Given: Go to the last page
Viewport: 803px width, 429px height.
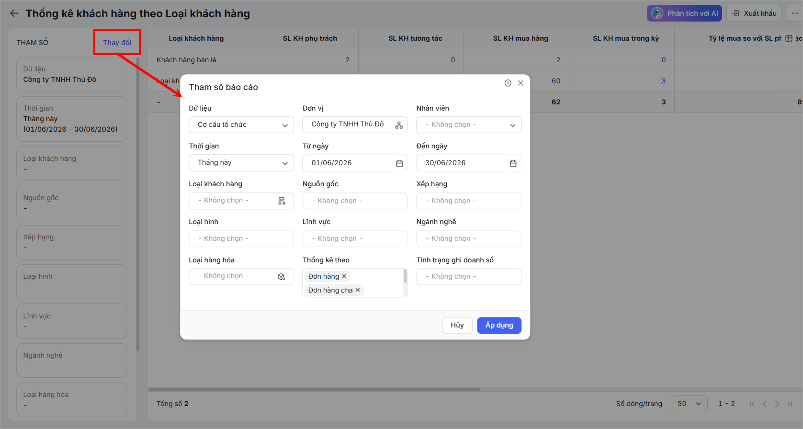Looking at the screenshot, I should [790, 404].
